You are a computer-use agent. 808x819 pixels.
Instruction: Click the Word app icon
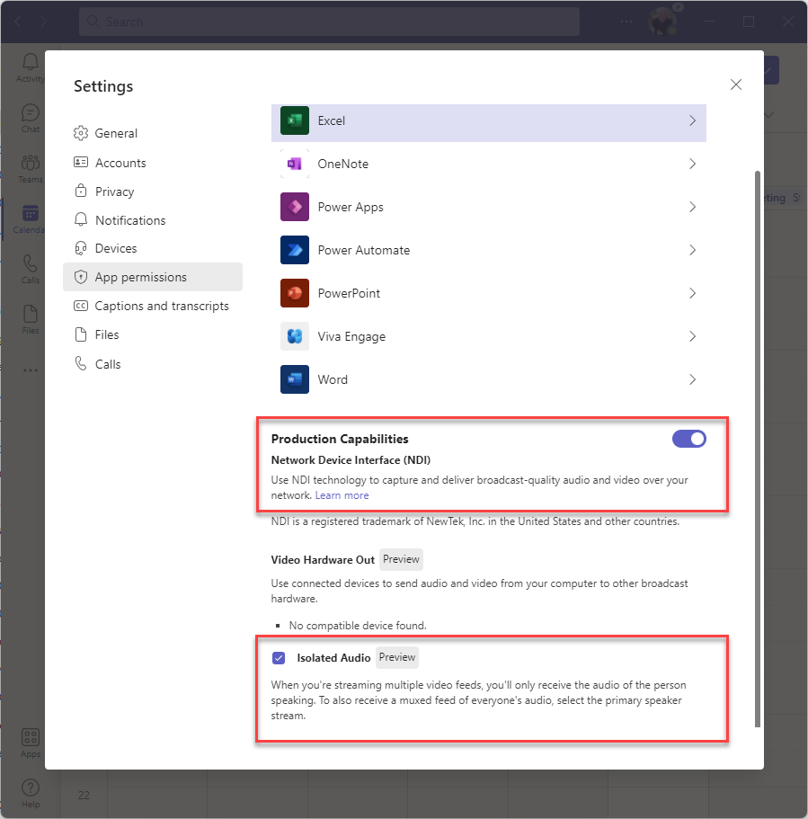click(x=295, y=379)
